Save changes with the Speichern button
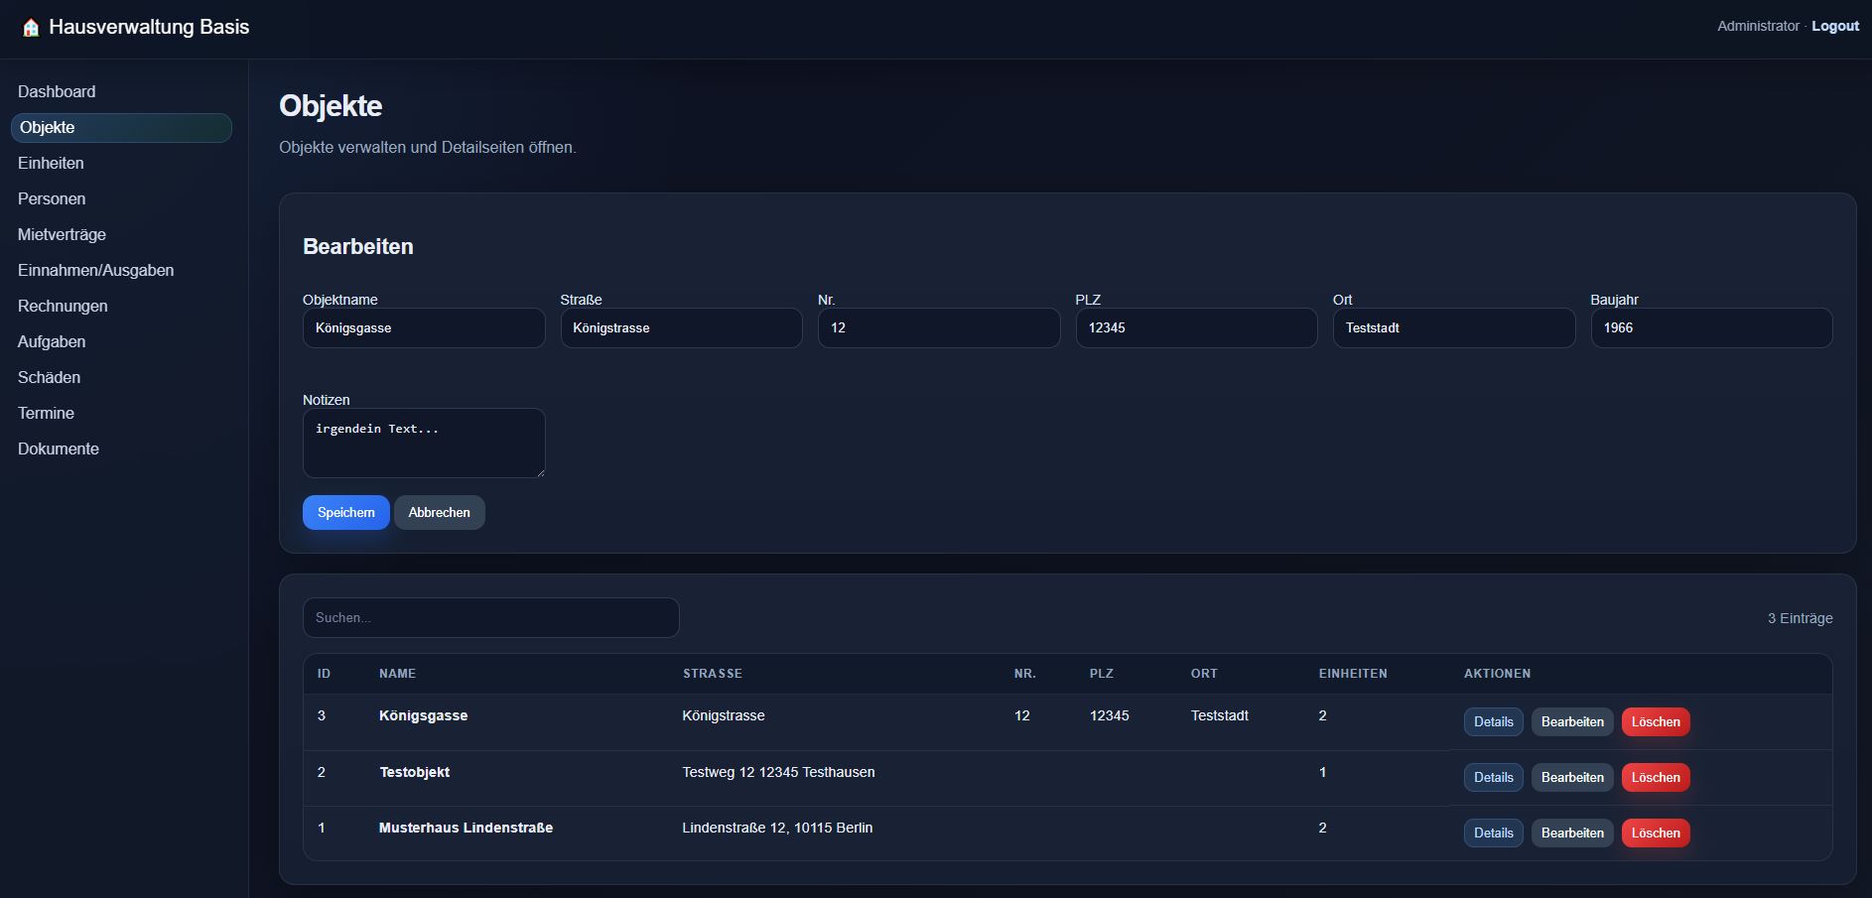The image size is (1872, 898). (345, 512)
